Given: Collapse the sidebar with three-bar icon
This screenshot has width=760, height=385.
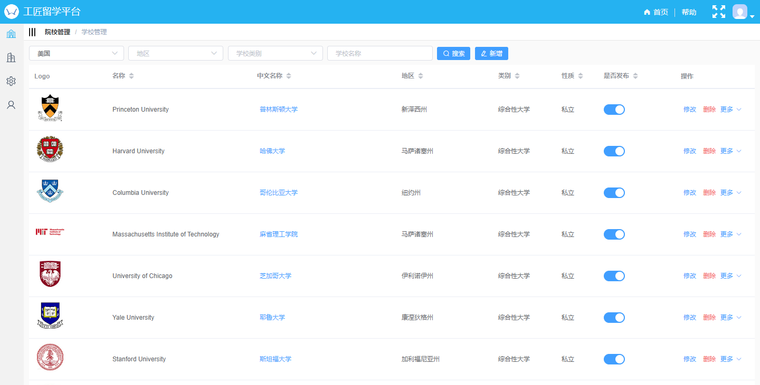Looking at the screenshot, I should (32, 32).
